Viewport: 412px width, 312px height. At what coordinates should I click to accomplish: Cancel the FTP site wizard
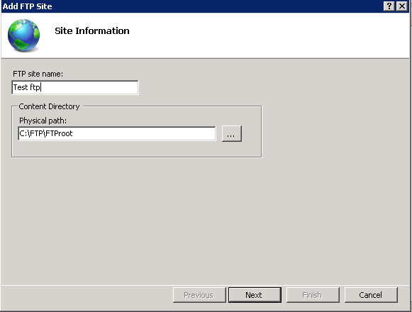point(371,295)
